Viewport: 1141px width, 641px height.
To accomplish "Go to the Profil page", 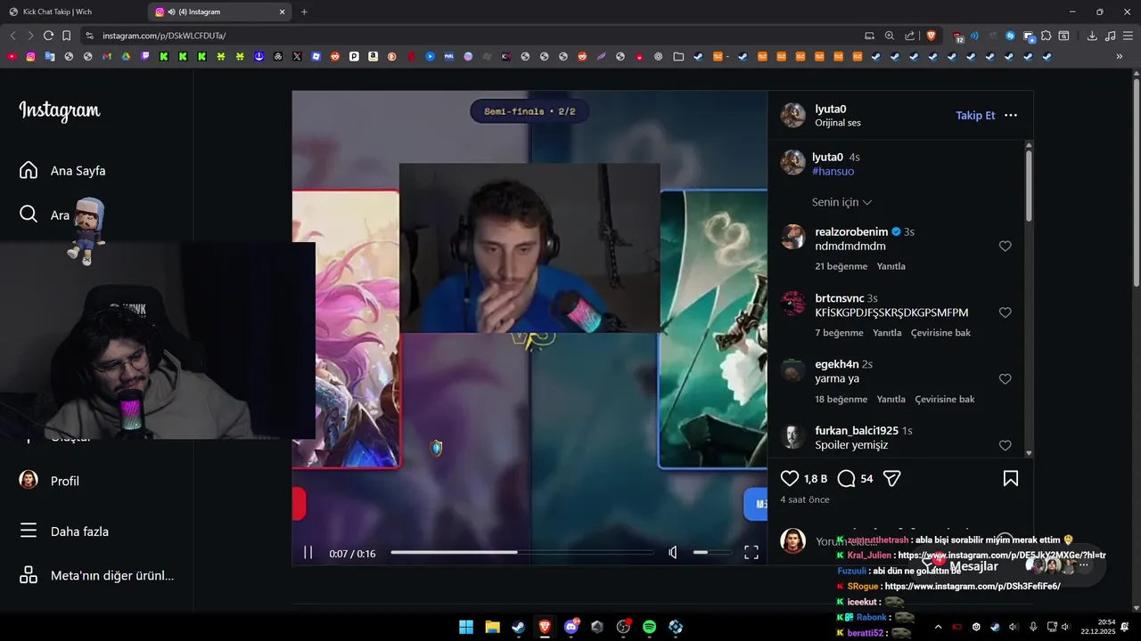I will point(50,481).
